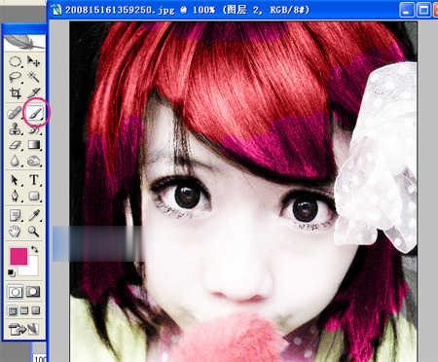This screenshot has width=438, height=362.
Task: Pick the Magic Wand tool
Action: [x=34, y=77]
